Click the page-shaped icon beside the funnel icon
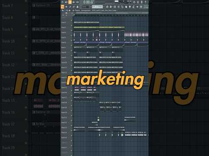The image size is (209, 156). point(126,7)
